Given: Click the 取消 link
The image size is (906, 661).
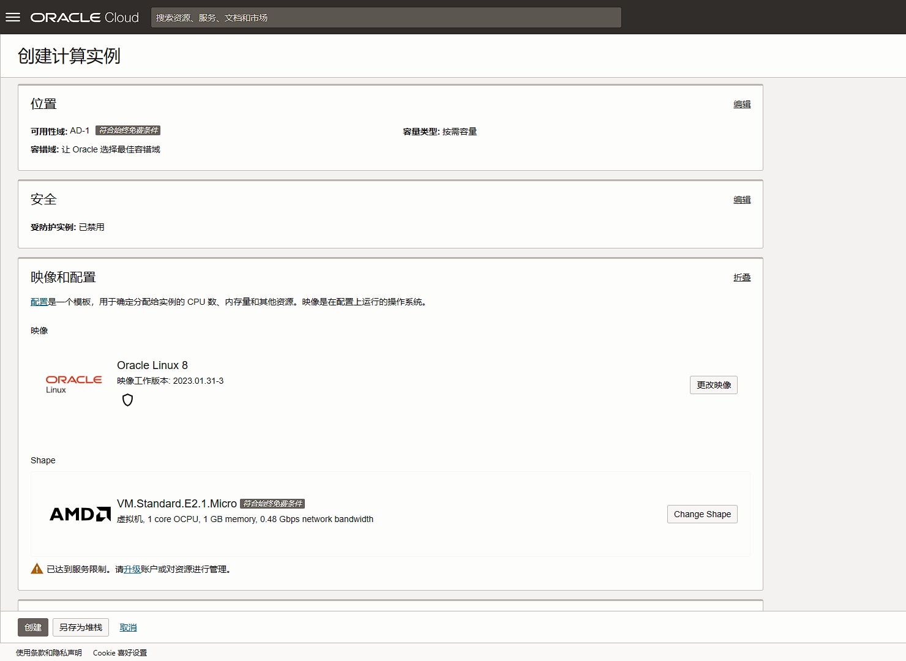Looking at the screenshot, I should pyautogui.click(x=128, y=627).
